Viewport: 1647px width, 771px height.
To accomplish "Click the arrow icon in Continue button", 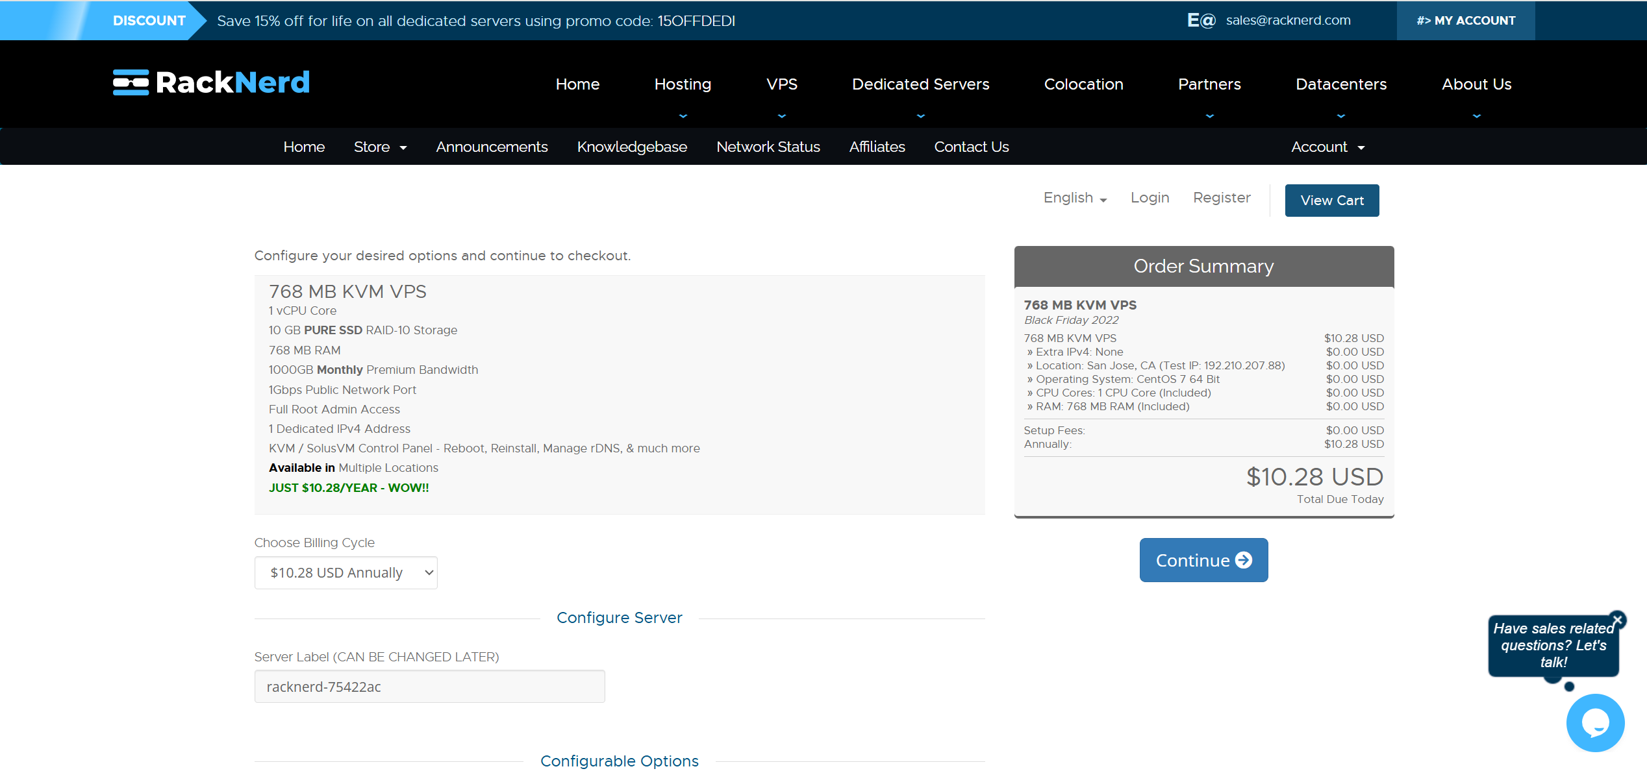I will coord(1244,560).
